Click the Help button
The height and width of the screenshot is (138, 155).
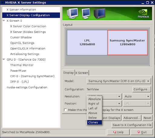point(118,132)
